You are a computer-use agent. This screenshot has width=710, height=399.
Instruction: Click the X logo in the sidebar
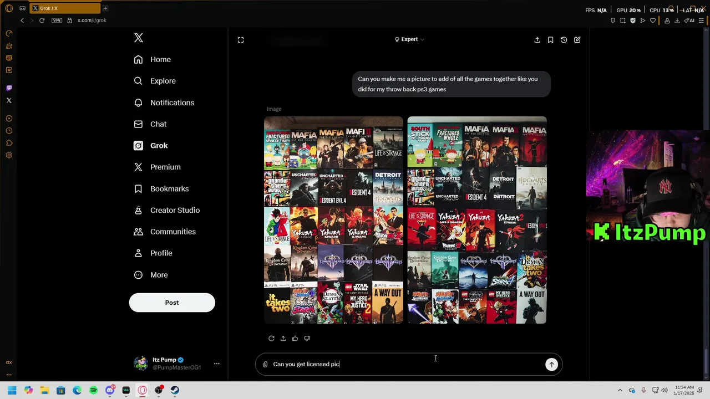(139, 38)
